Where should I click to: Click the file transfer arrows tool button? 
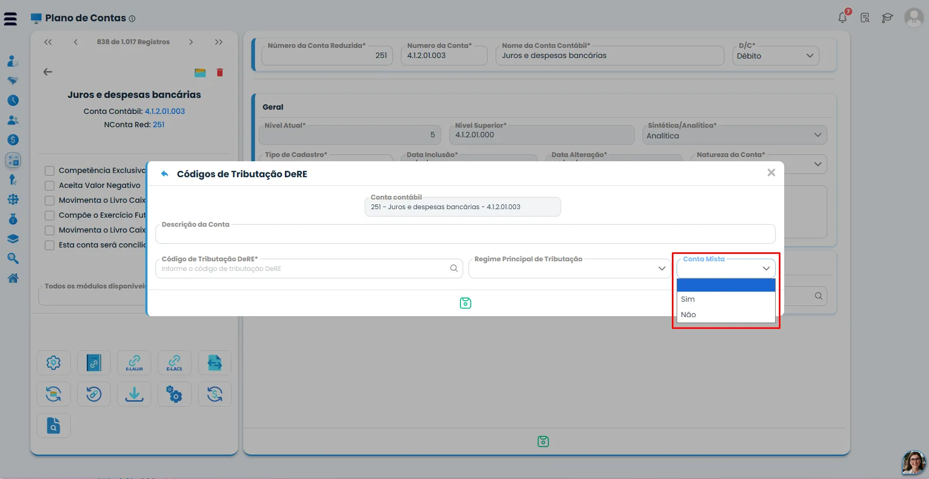click(x=215, y=363)
